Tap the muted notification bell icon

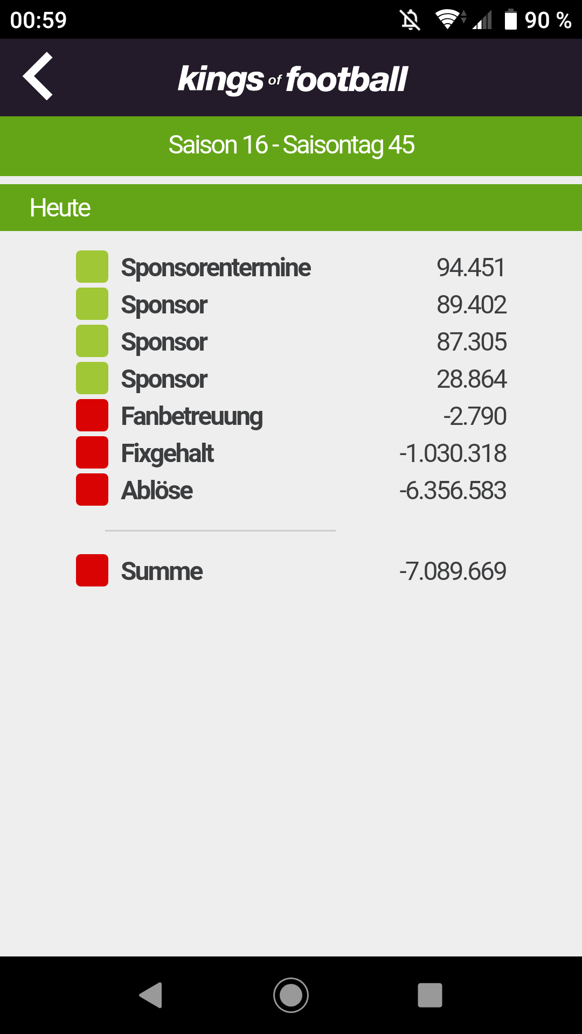tap(410, 20)
